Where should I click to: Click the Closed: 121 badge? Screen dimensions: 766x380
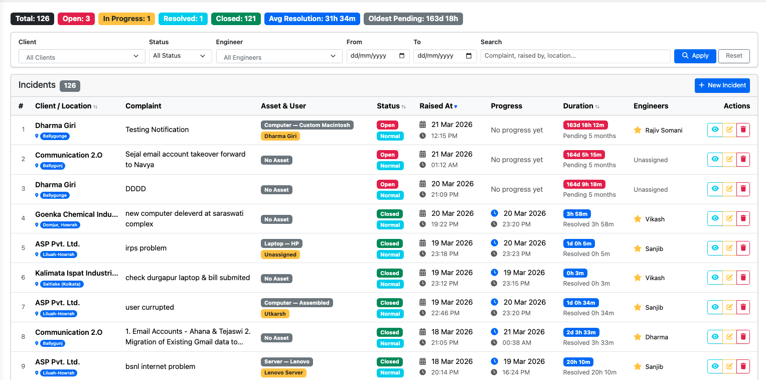(236, 19)
